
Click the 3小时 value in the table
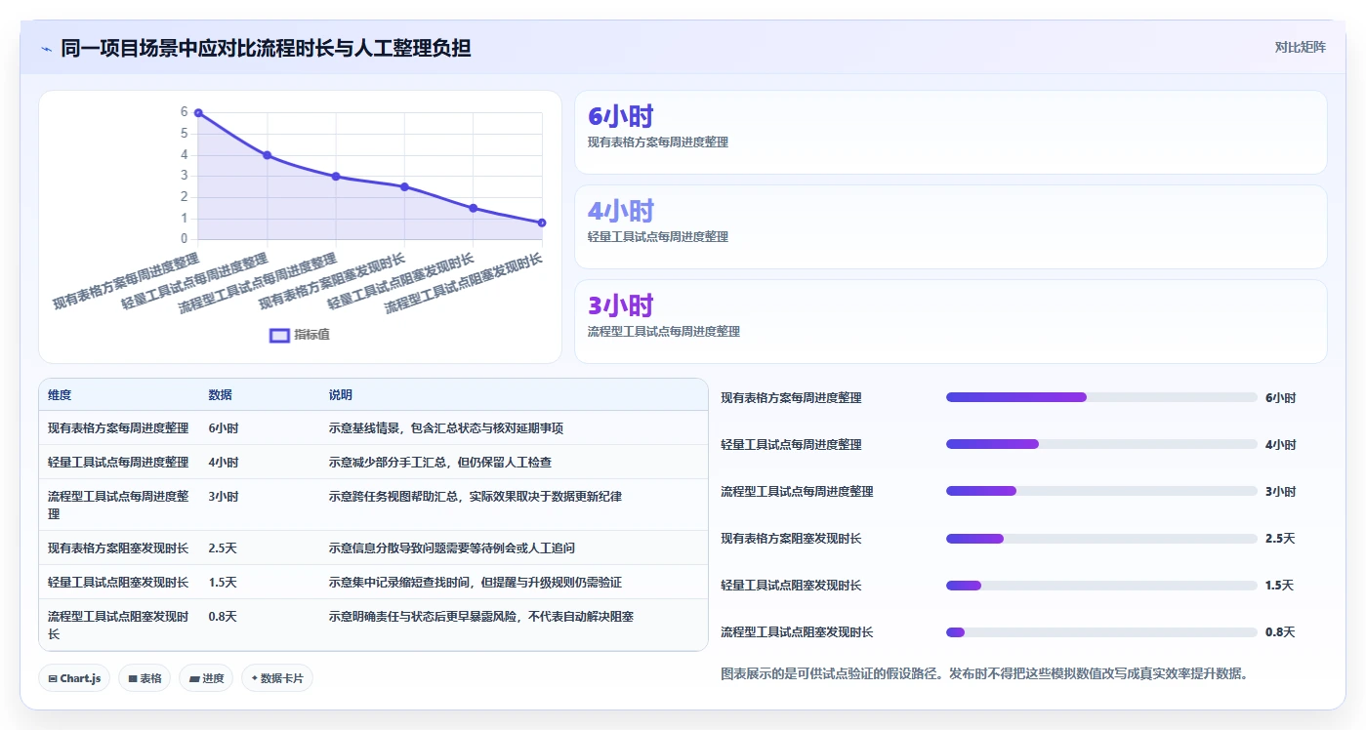pyautogui.click(x=223, y=497)
